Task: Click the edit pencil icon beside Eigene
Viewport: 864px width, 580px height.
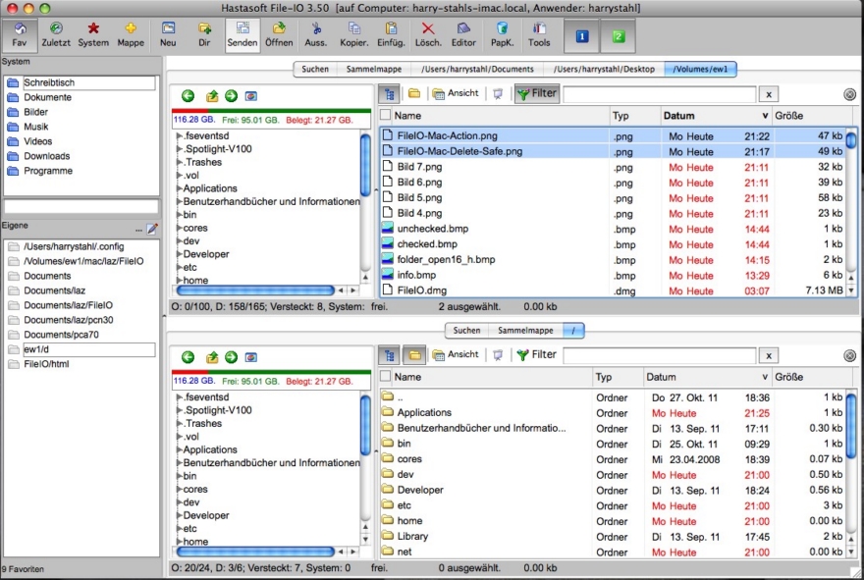Action: coord(152,228)
